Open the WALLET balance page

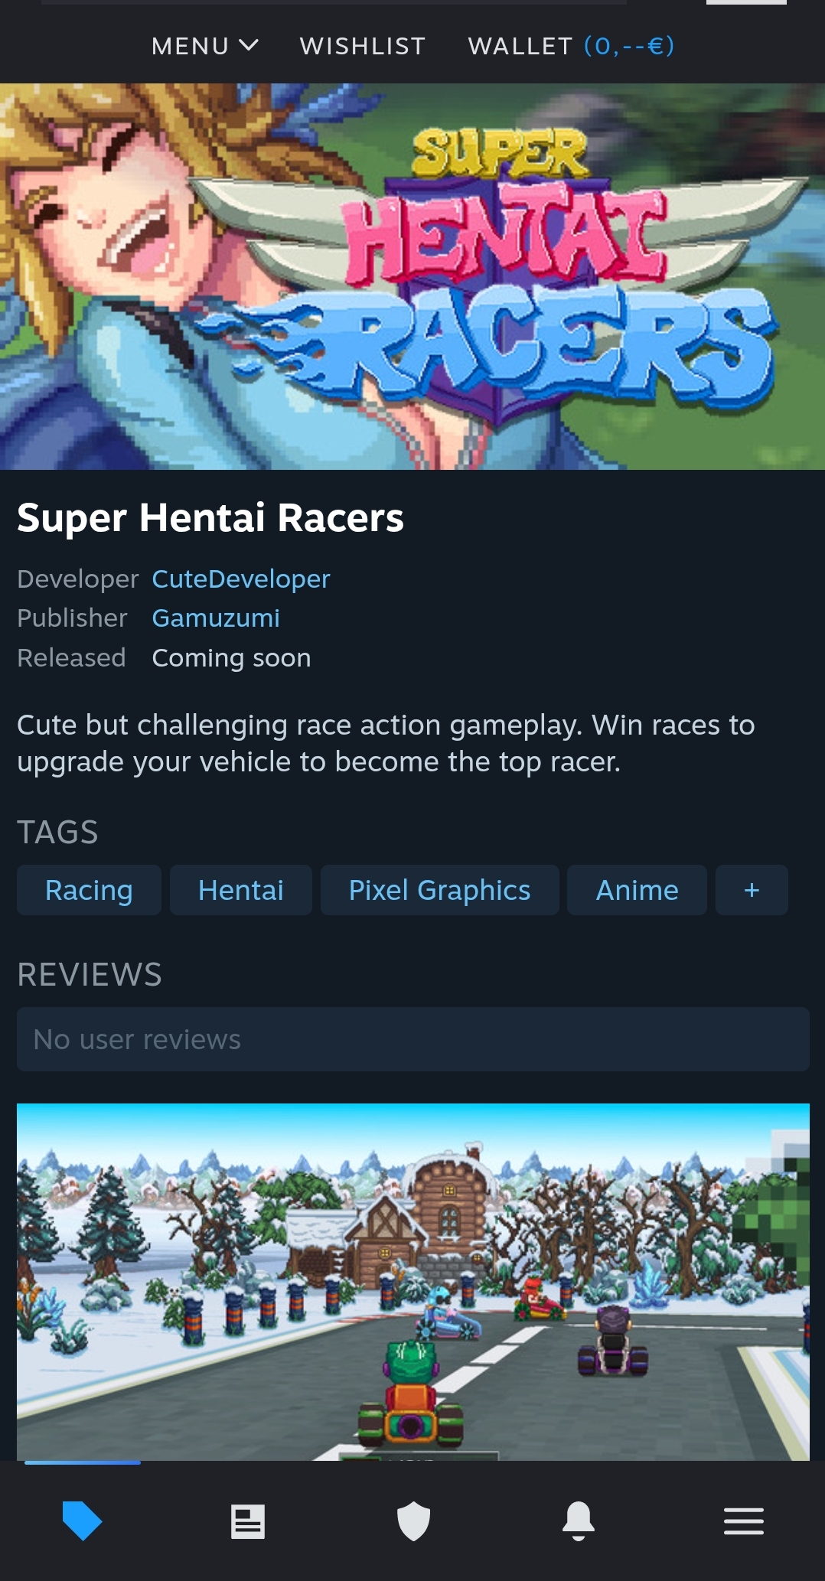(571, 46)
